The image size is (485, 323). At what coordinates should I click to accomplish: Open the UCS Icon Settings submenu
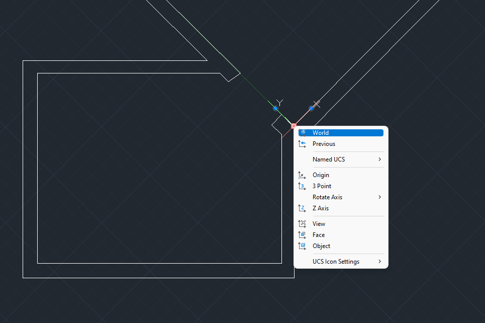point(341,262)
